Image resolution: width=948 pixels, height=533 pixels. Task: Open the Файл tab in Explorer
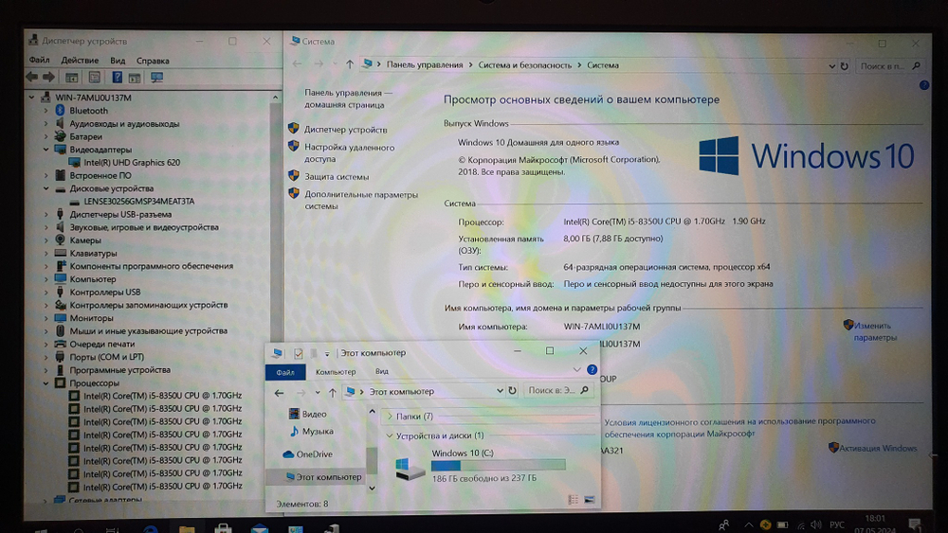(x=285, y=372)
